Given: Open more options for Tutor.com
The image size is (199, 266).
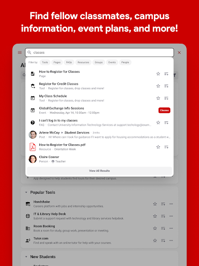Looking at the screenshot, I should 171,240.
